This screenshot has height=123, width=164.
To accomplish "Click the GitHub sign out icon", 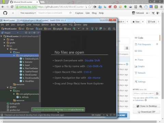I will pos(158,13).
